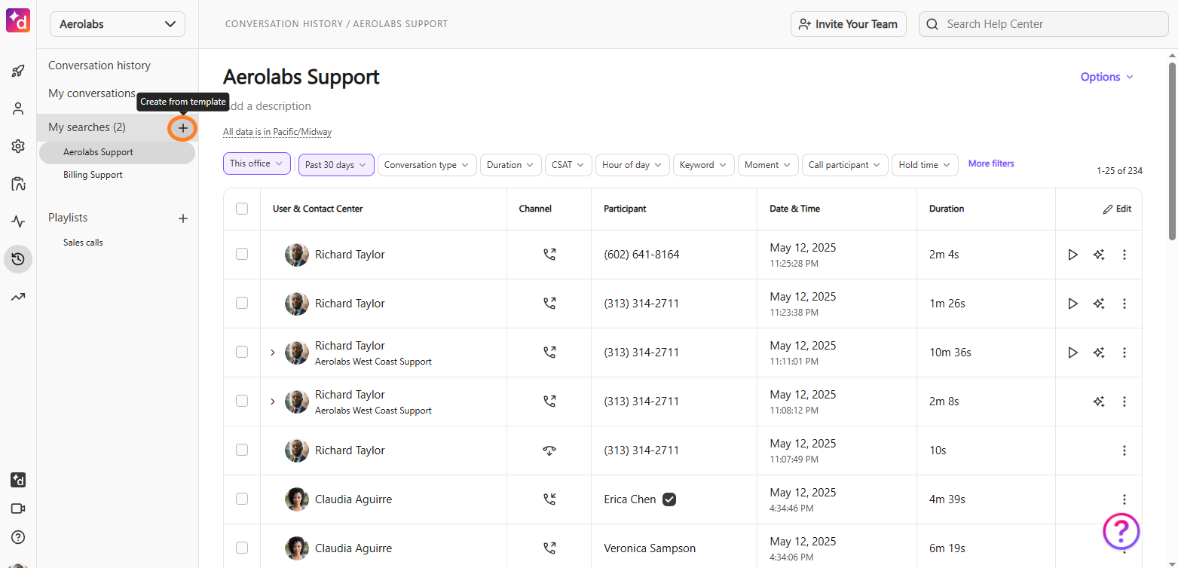Viewport: 1178px width, 568px height.
Task: Open the trending arrow icon in the sidebar
Action: click(x=18, y=297)
